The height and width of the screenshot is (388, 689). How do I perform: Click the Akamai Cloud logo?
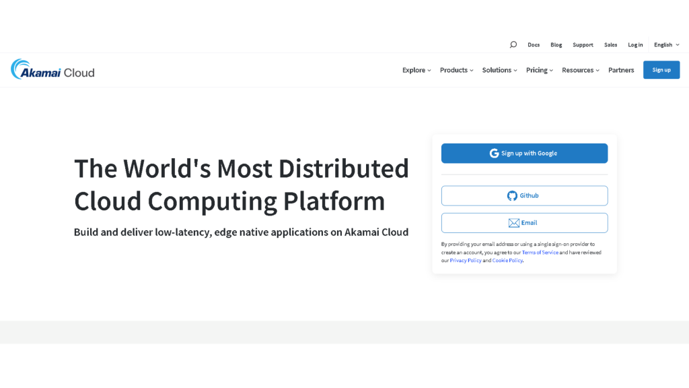coord(52,69)
